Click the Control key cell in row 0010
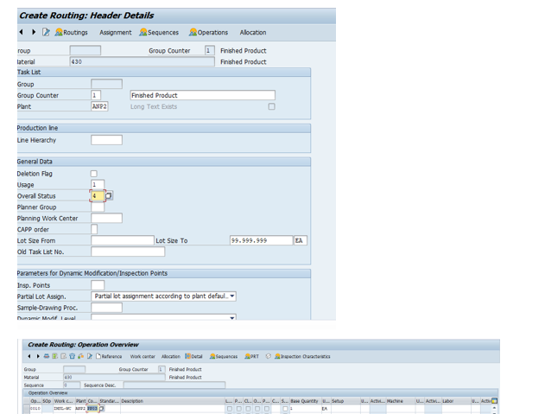This screenshot has height=414, width=545. click(x=92, y=409)
